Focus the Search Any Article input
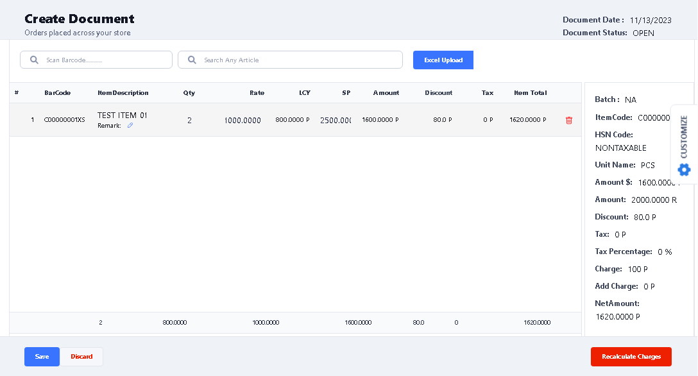The image size is (698, 376). (x=290, y=60)
